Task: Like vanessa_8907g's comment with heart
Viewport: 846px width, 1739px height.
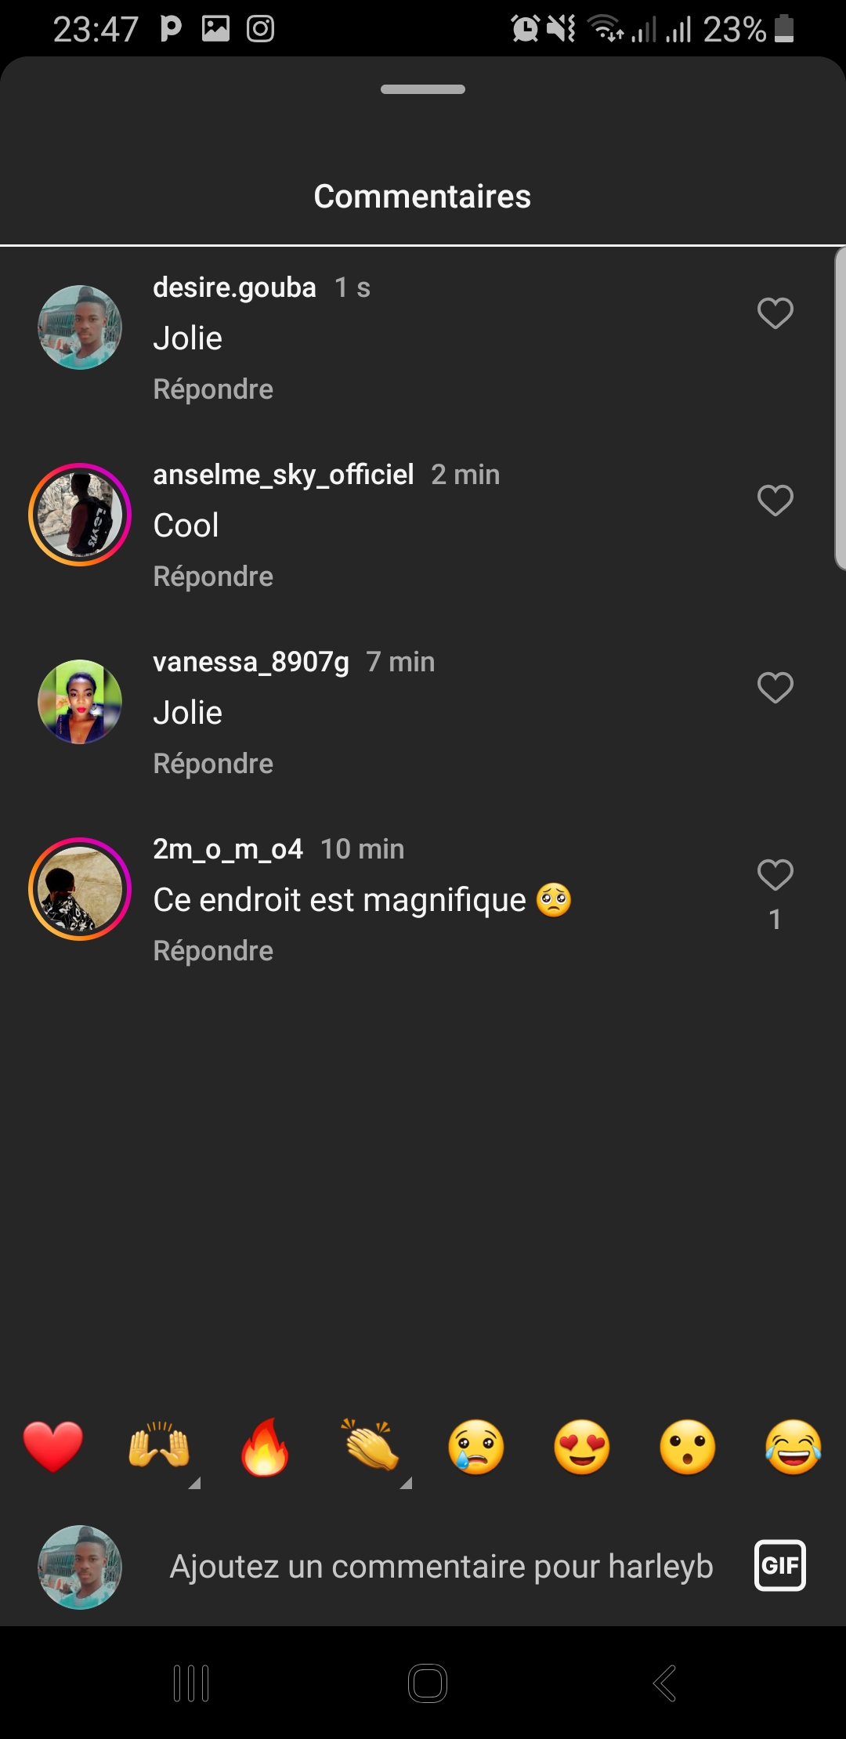Action: coord(775,688)
